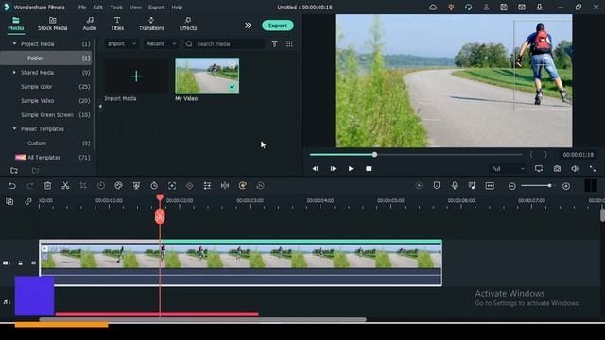Add a marker with shield icon
The height and width of the screenshot is (340, 605).
(437, 186)
